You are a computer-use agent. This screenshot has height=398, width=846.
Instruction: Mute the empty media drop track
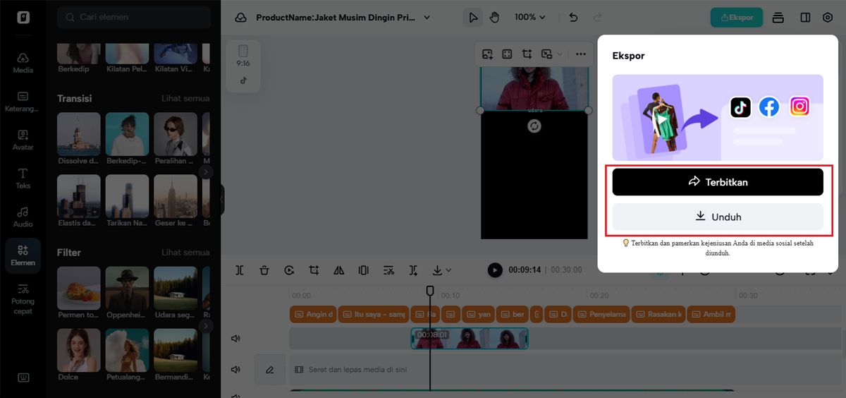(236, 370)
